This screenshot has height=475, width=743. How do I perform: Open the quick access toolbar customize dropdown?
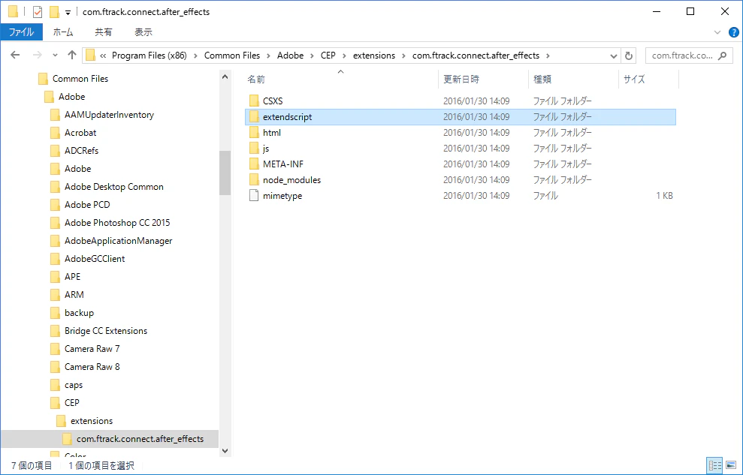[x=68, y=12]
